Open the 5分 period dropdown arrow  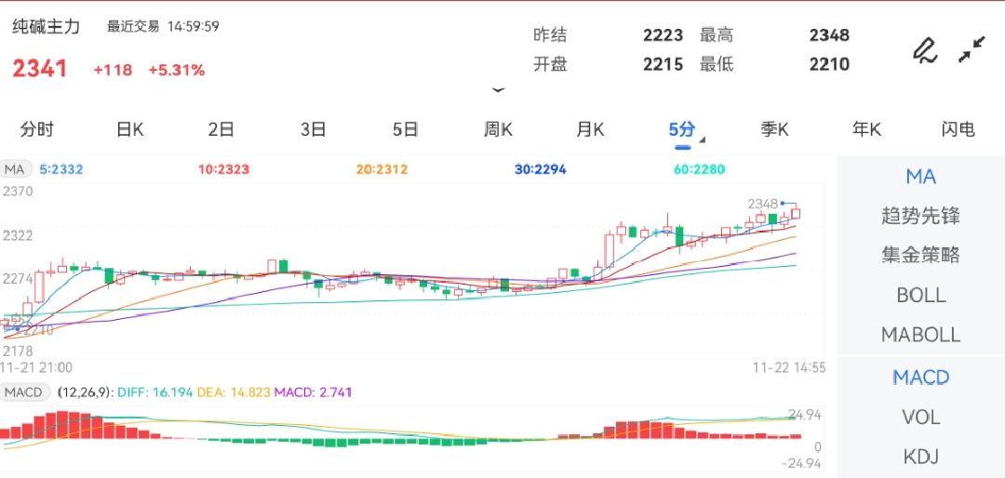click(x=702, y=141)
